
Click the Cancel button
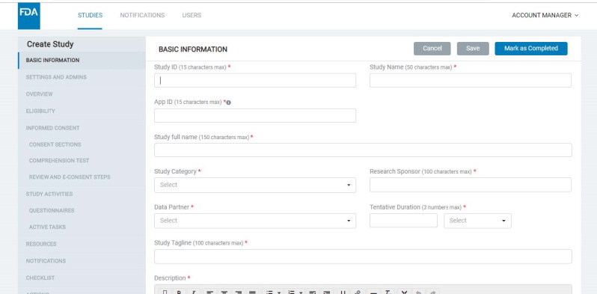(x=432, y=49)
